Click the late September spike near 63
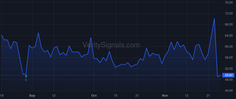 click(91, 38)
